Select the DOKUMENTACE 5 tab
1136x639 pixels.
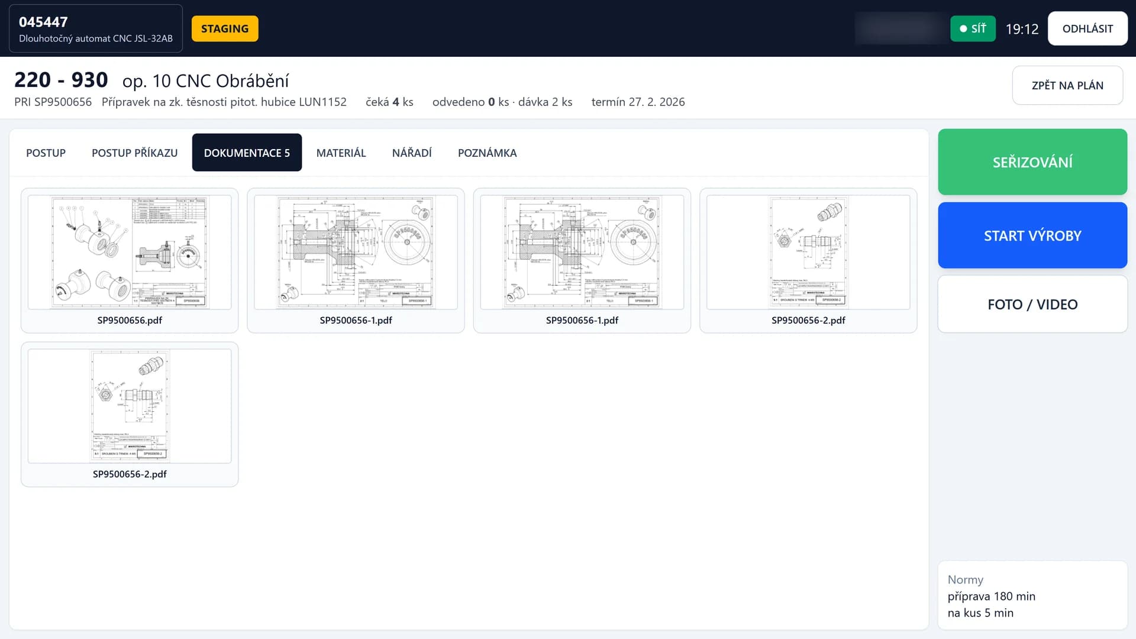pos(247,153)
